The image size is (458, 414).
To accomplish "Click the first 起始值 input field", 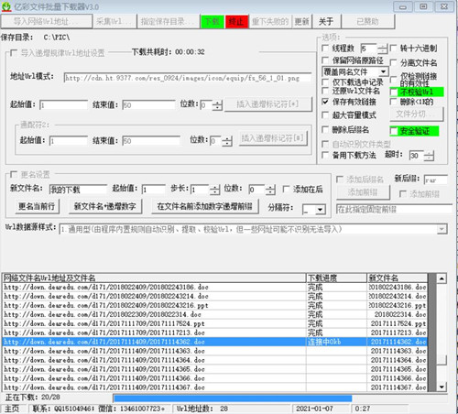I will coord(63,105).
